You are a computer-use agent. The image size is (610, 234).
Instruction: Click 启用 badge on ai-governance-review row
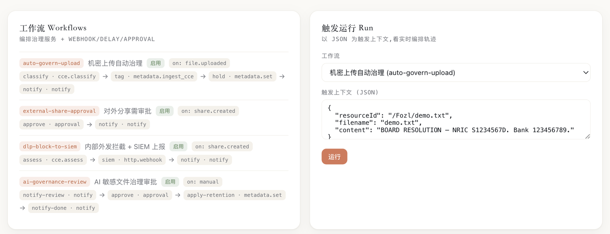[170, 182]
